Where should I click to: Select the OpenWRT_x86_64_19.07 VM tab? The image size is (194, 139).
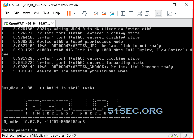pos(29,23)
